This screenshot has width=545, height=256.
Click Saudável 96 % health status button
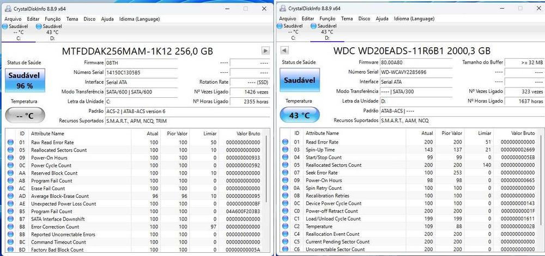[25, 80]
